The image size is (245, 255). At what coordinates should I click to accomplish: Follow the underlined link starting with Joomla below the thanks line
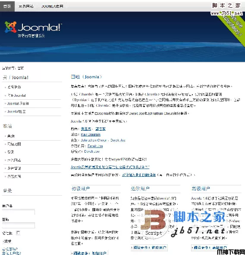[110, 167]
